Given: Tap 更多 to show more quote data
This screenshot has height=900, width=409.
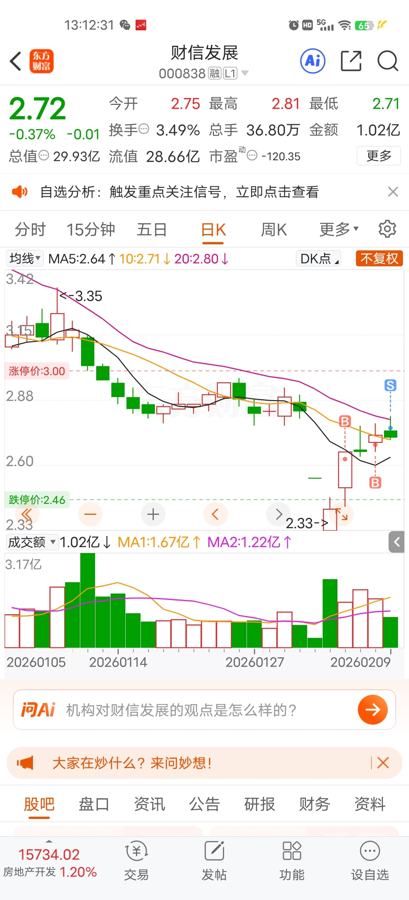Looking at the screenshot, I should click(379, 155).
